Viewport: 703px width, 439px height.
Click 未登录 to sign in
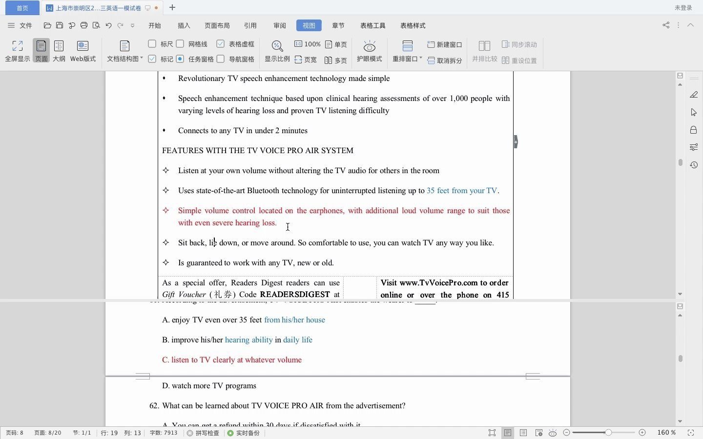point(683,8)
